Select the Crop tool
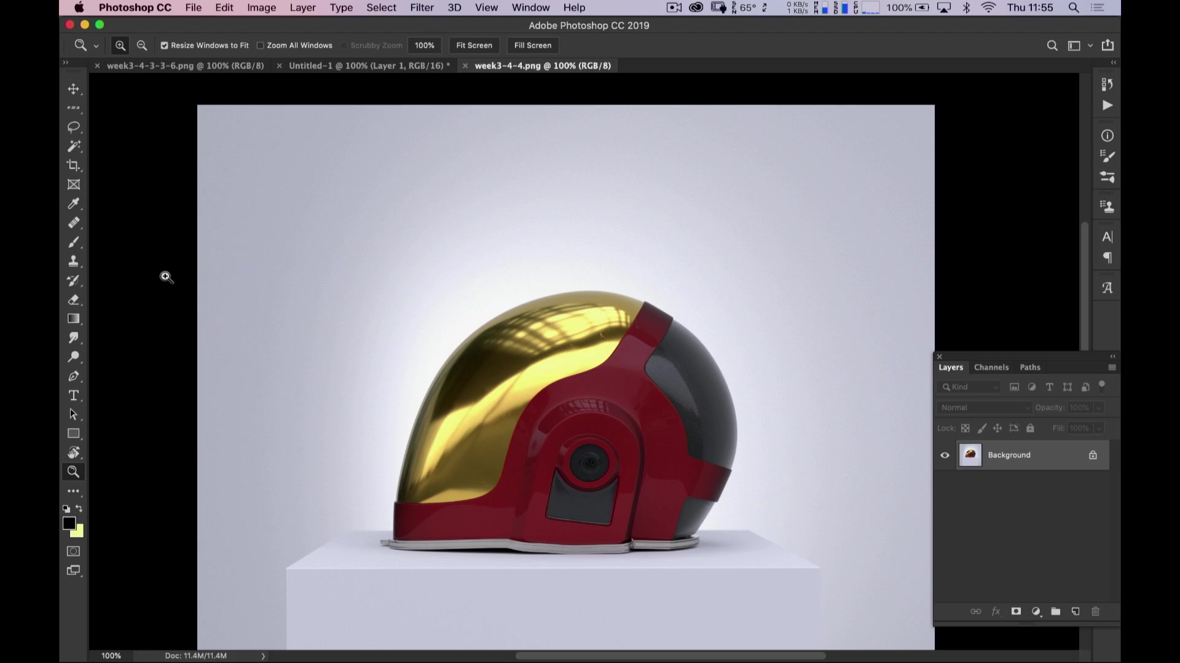 (x=74, y=166)
